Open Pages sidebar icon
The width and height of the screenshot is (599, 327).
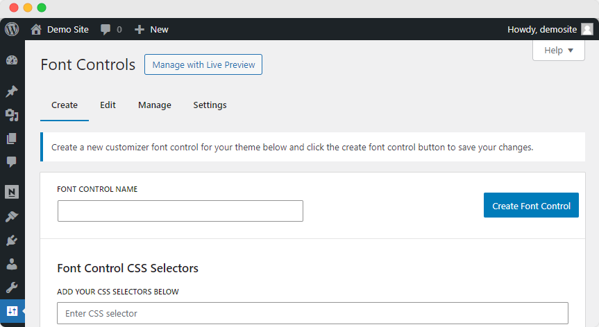(x=12, y=139)
